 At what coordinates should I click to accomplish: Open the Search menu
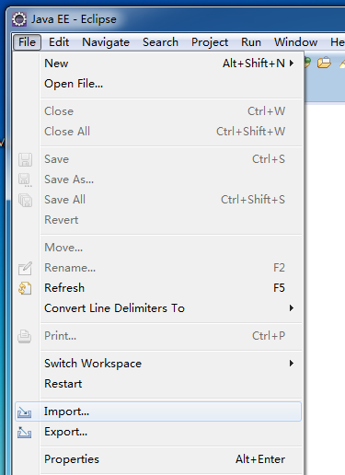[160, 42]
